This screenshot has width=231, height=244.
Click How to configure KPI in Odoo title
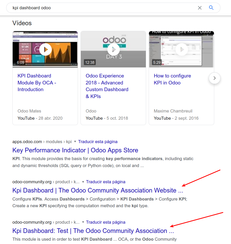click(172, 79)
